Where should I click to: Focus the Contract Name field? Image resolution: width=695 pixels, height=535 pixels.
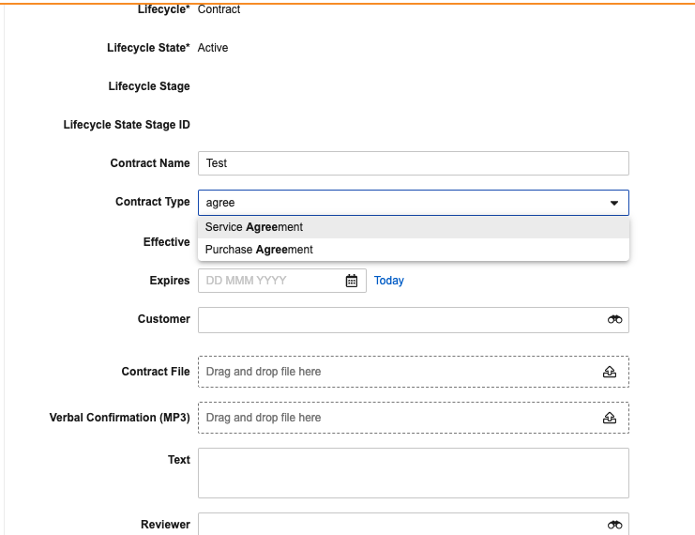click(x=414, y=163)
